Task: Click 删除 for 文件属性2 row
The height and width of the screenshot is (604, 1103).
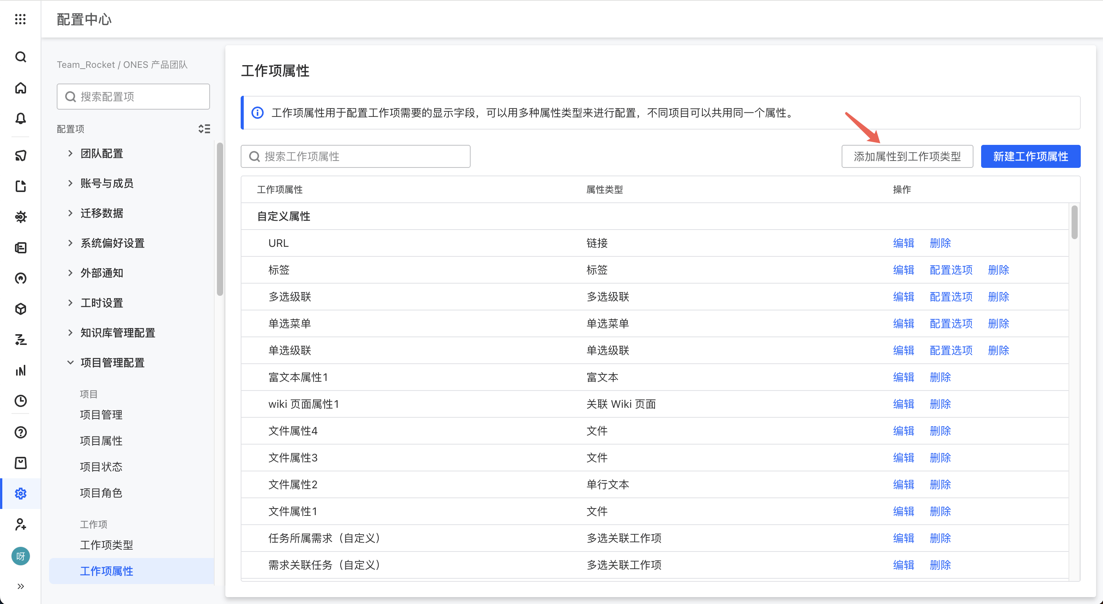Action: pos(940,484)
